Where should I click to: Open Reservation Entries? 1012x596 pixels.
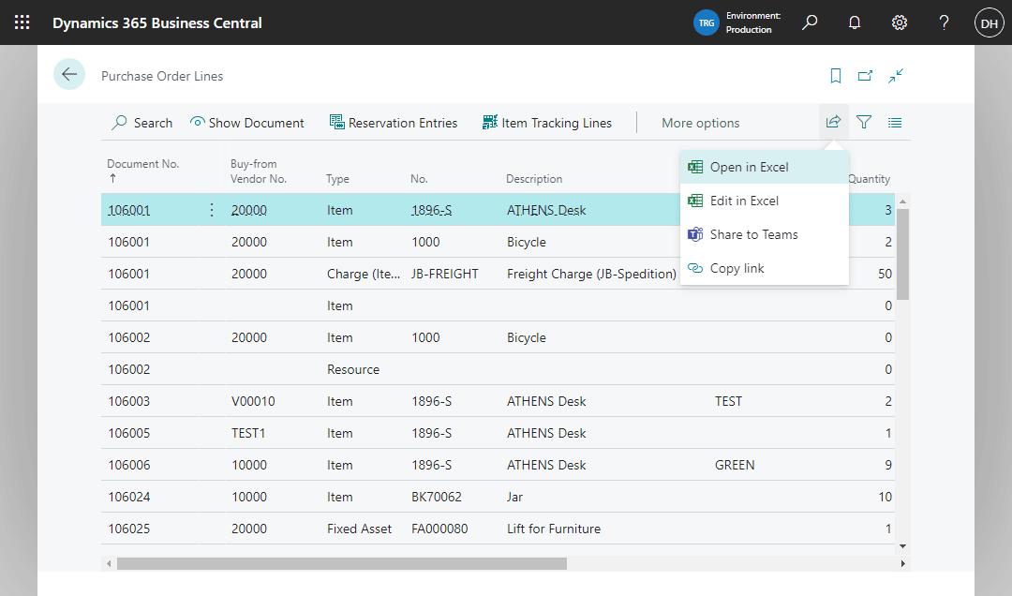[x=394, y=123]
